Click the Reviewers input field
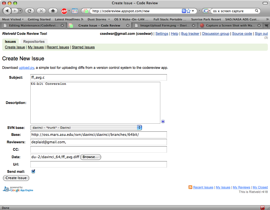 [99, 142]
